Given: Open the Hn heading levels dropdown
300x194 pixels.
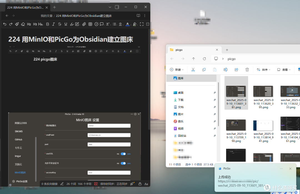Looking at the screenshot, I should 41,24.
